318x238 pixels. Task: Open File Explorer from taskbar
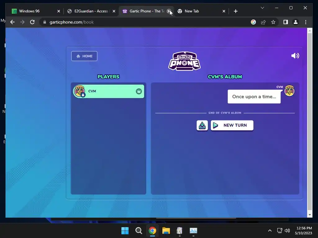[166, 231]
